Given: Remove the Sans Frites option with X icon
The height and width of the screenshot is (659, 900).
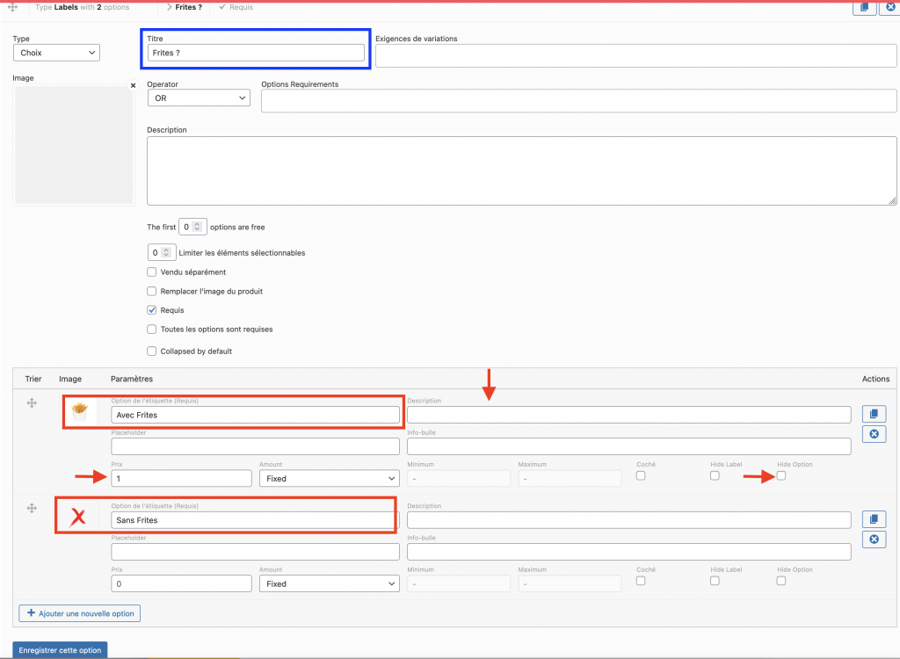Looking at the screenshot, I should [874, 540].
